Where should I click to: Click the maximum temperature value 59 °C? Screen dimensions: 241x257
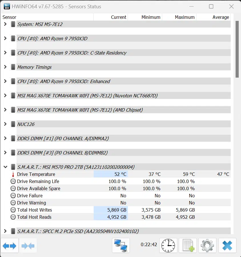coord(189,174)
